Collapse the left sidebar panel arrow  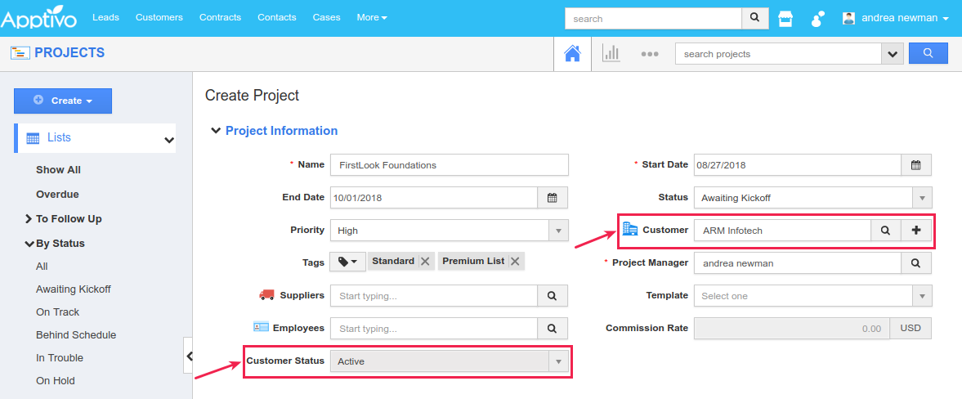coord(189,356)
